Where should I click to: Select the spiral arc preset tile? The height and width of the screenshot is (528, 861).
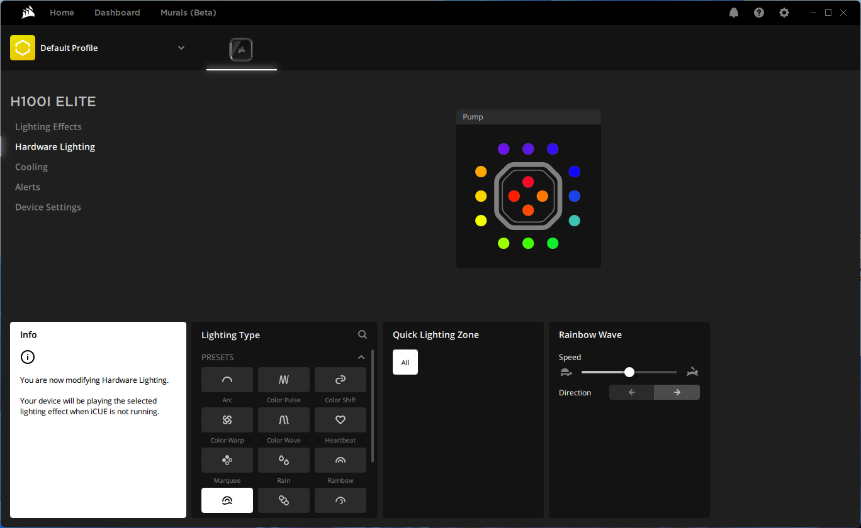340,500
